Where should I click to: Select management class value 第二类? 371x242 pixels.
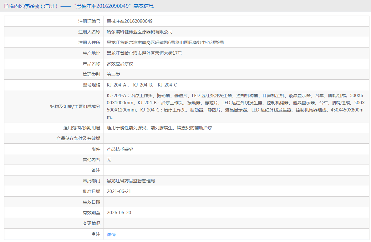[x=113, y=74]
